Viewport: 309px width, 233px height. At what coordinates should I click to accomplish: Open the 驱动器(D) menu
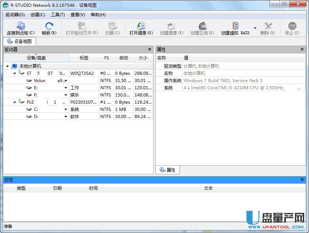pyautogui.click(x=15, y=15)
